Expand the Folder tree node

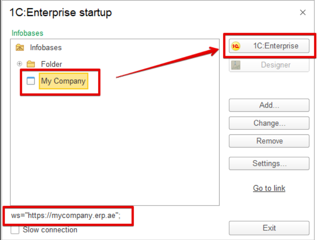[x=19, y=64]
